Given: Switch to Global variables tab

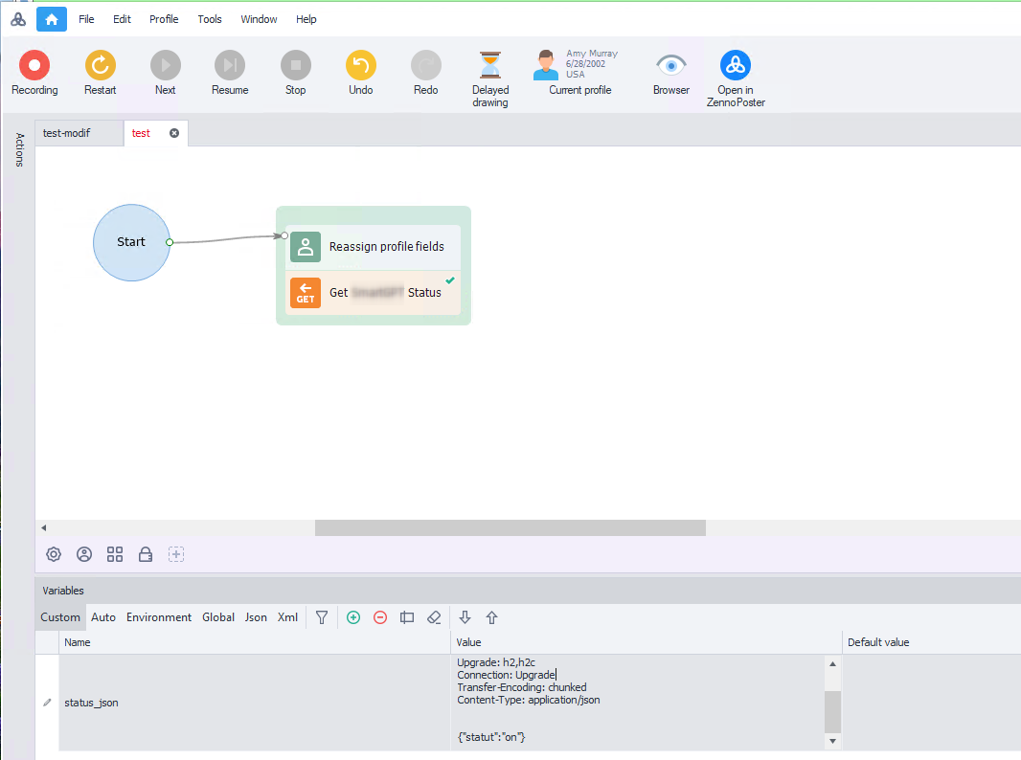Looking at the screenshot, I should 218,617.
